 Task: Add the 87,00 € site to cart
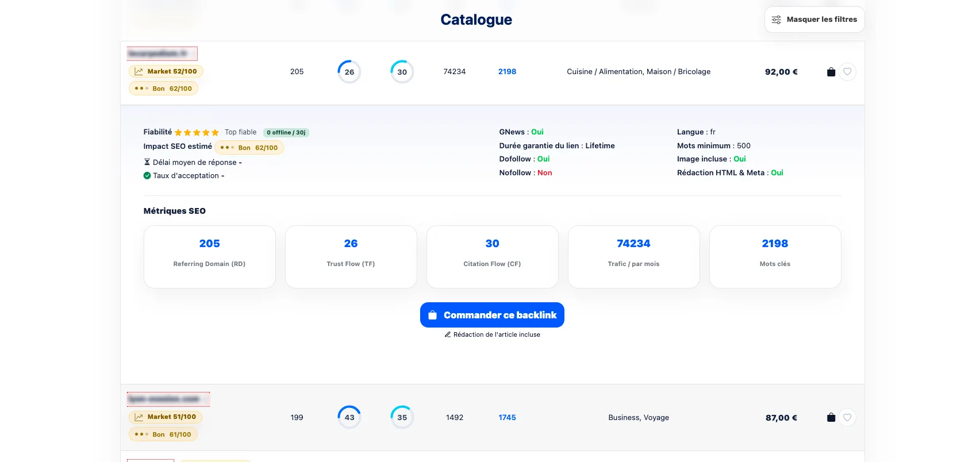click(x=831, y=418)
